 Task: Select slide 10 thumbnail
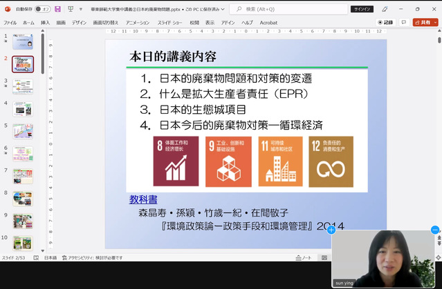click(x=23, y=243)
